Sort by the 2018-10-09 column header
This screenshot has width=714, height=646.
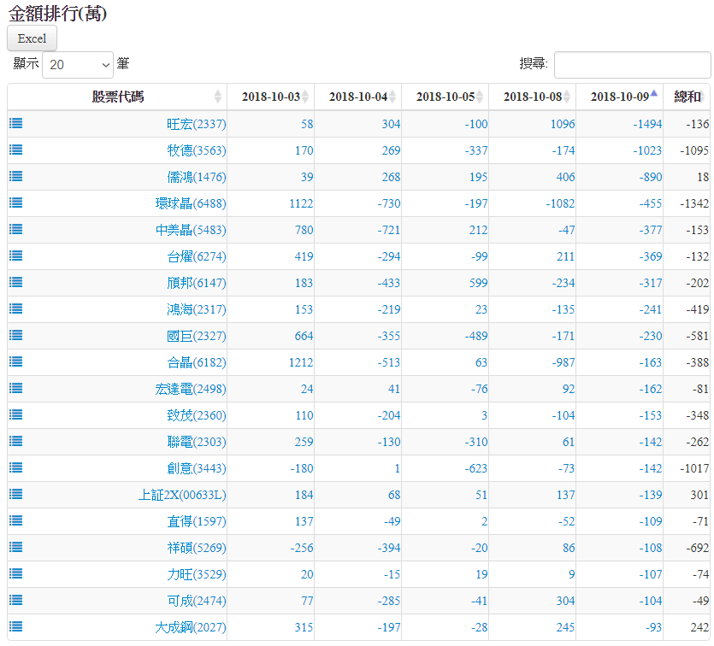[619, 97]
